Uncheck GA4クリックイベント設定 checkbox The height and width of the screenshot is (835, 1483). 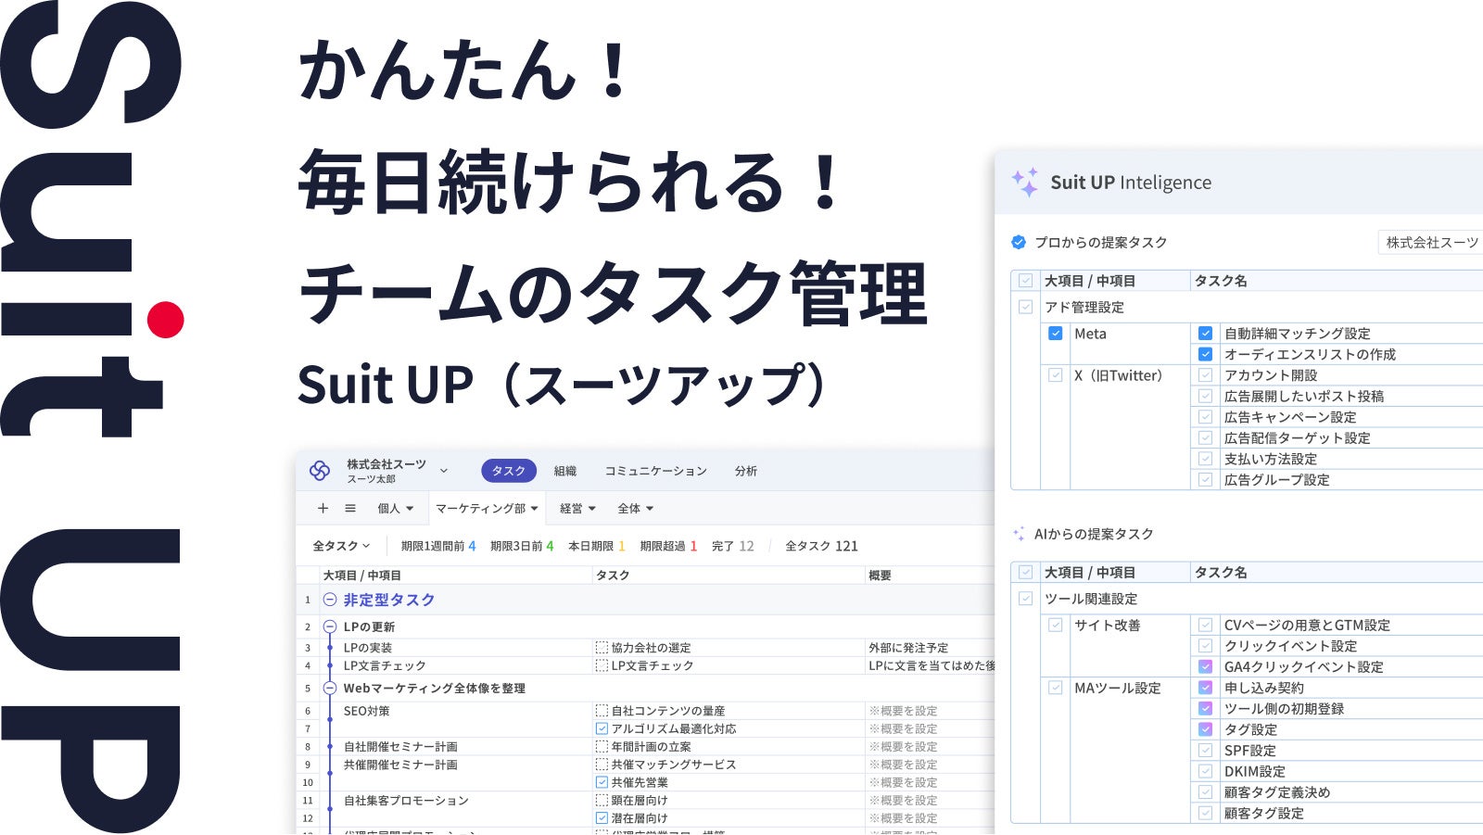coord(1205,667)
